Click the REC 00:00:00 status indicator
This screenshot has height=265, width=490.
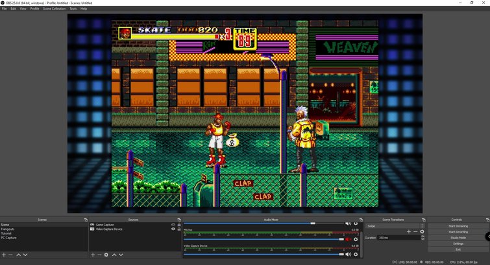tap(432, 262)
